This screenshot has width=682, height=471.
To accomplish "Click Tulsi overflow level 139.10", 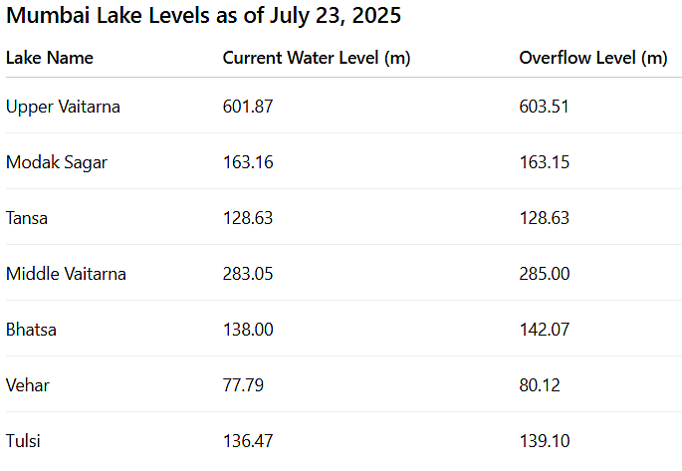I will coord(545,441).
